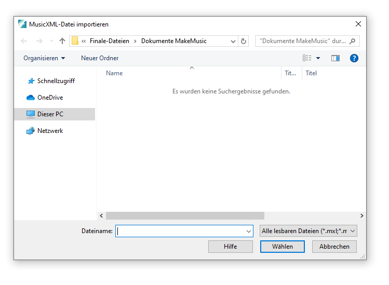389x285 pixels.
Task: Click the Hilfe button
Action: [231, 247]
